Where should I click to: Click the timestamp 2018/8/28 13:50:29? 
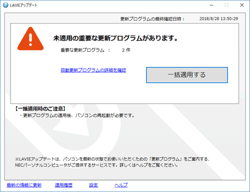tap(218, 18)
